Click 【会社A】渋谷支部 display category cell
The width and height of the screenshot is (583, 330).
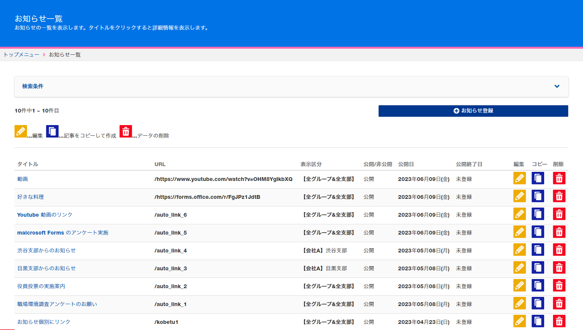[324, 251]
